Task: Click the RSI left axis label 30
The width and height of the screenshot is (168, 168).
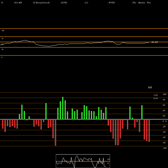Action: [2, 49]
